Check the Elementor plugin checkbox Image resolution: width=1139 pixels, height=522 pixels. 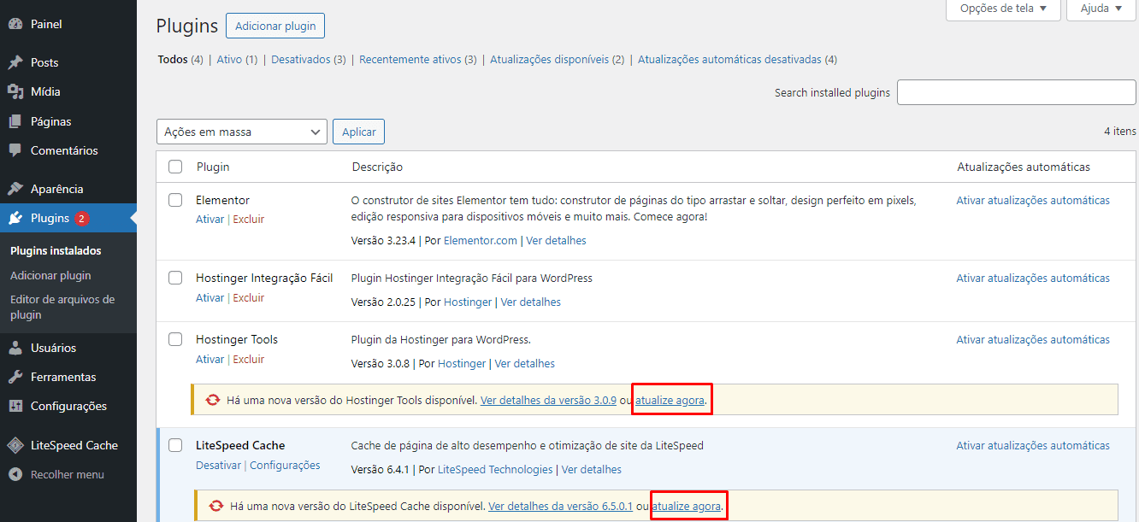click(175, 200)
